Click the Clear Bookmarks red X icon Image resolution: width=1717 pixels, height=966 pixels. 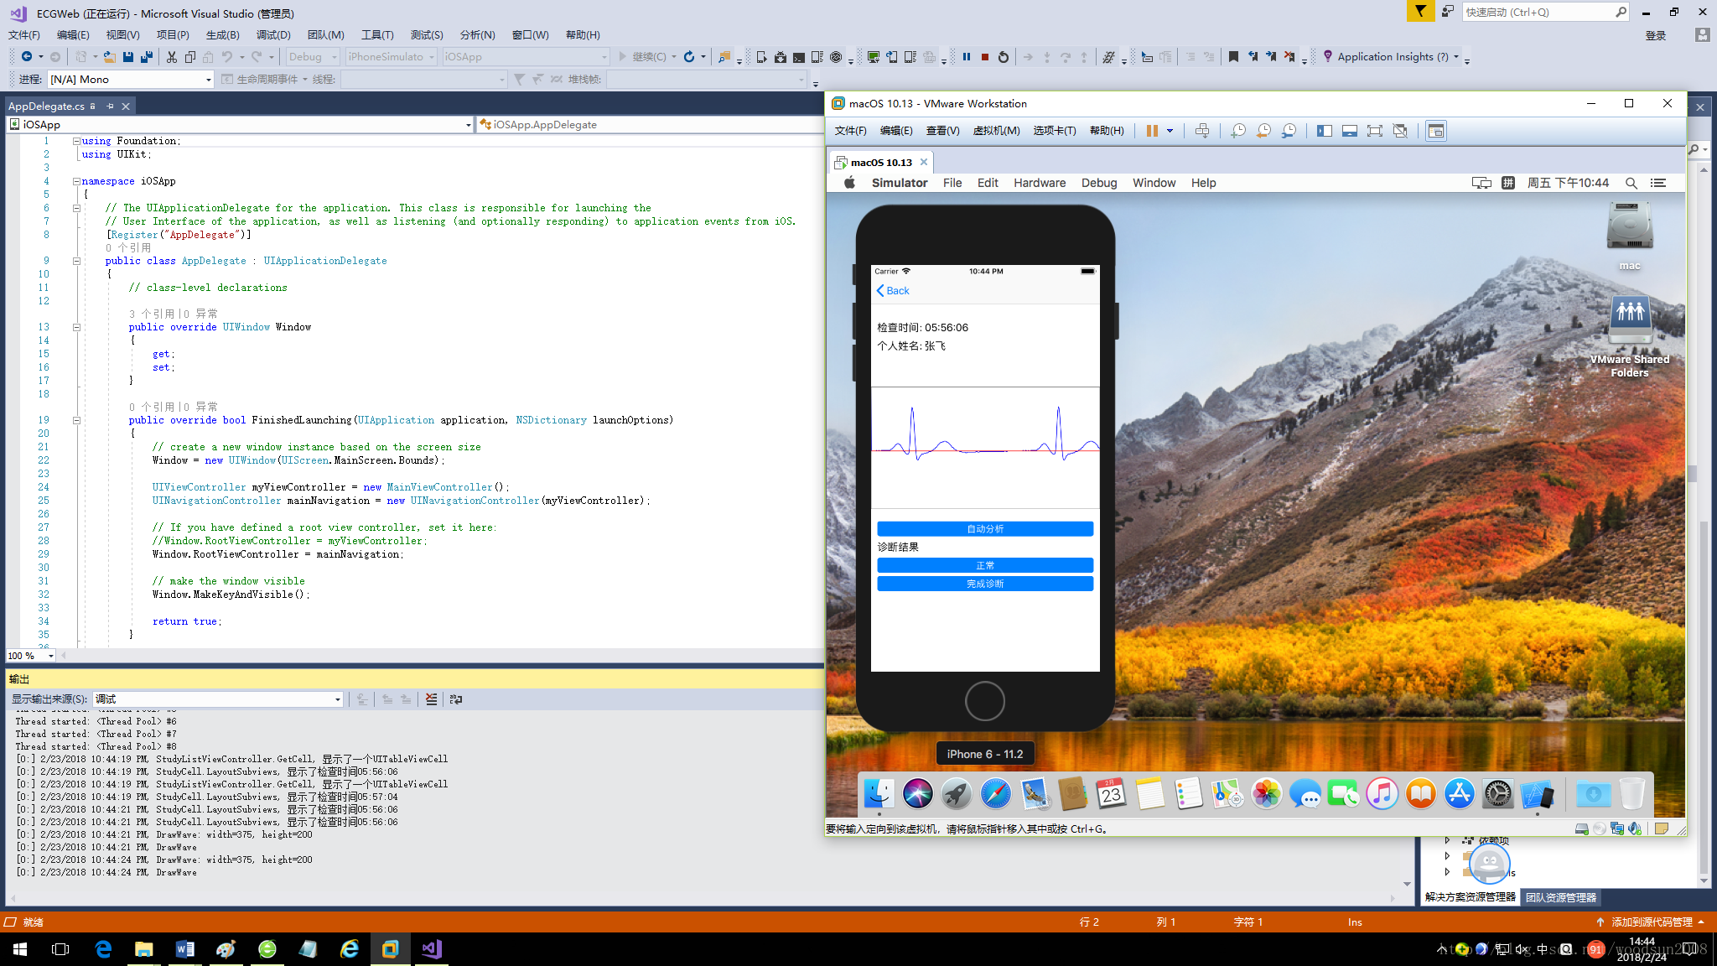(x=1289, y=57)
